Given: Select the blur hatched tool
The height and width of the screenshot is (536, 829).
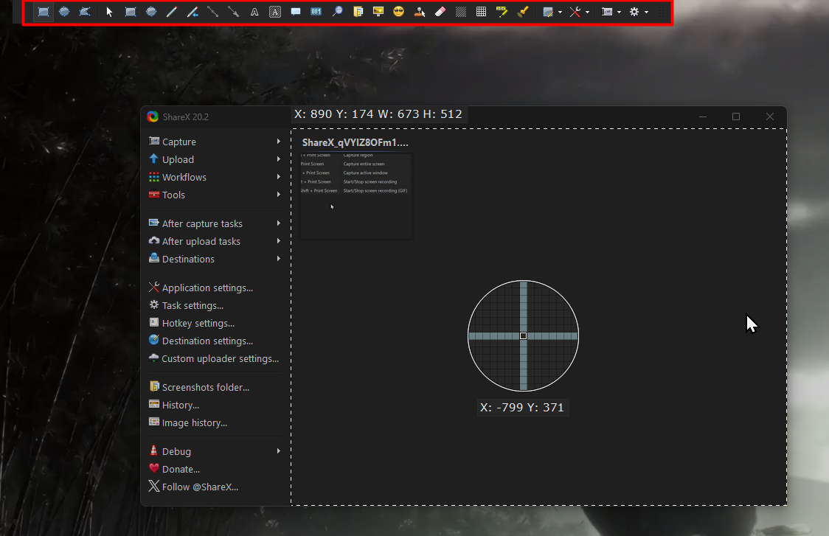Looking at the screenshot, I should [461, 12].
